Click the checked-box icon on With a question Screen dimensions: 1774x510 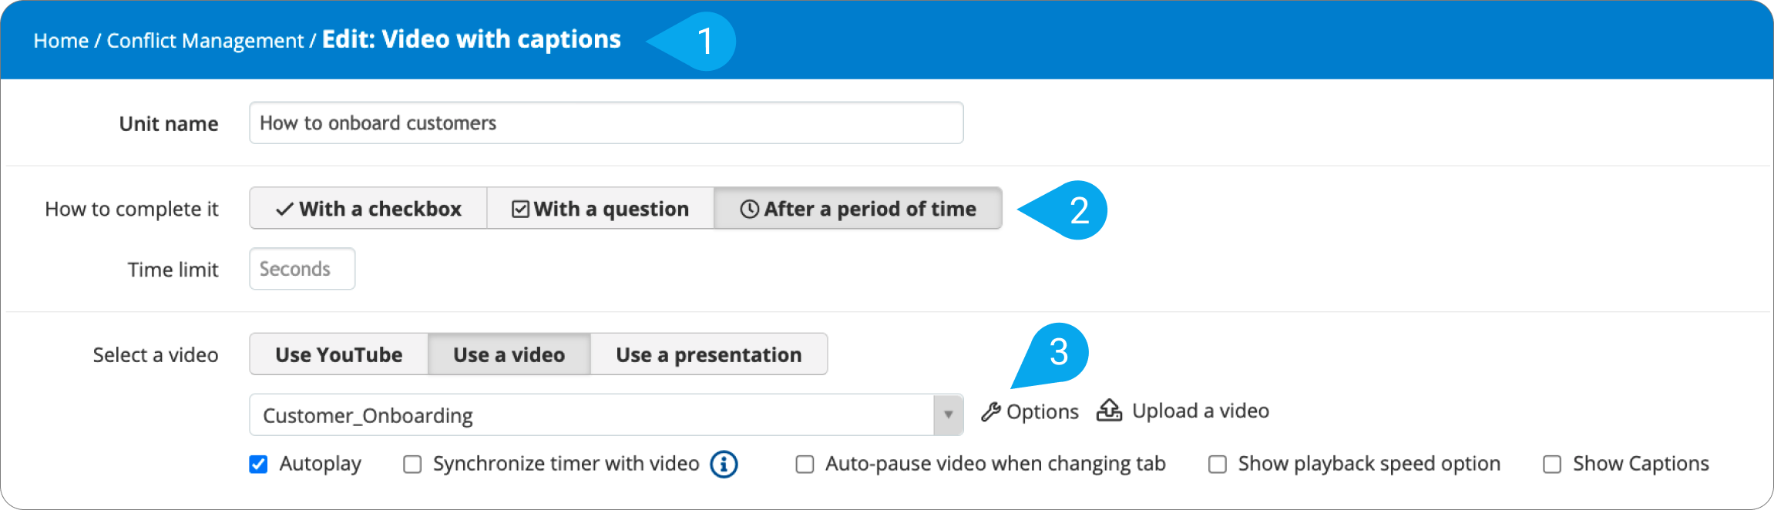point(521,210)
